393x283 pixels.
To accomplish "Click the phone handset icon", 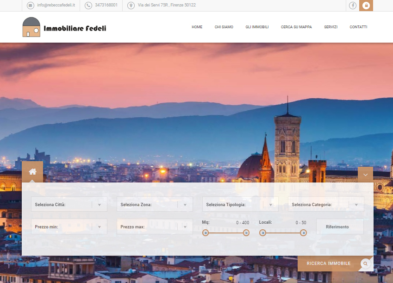I will click(x=88, y=5).
